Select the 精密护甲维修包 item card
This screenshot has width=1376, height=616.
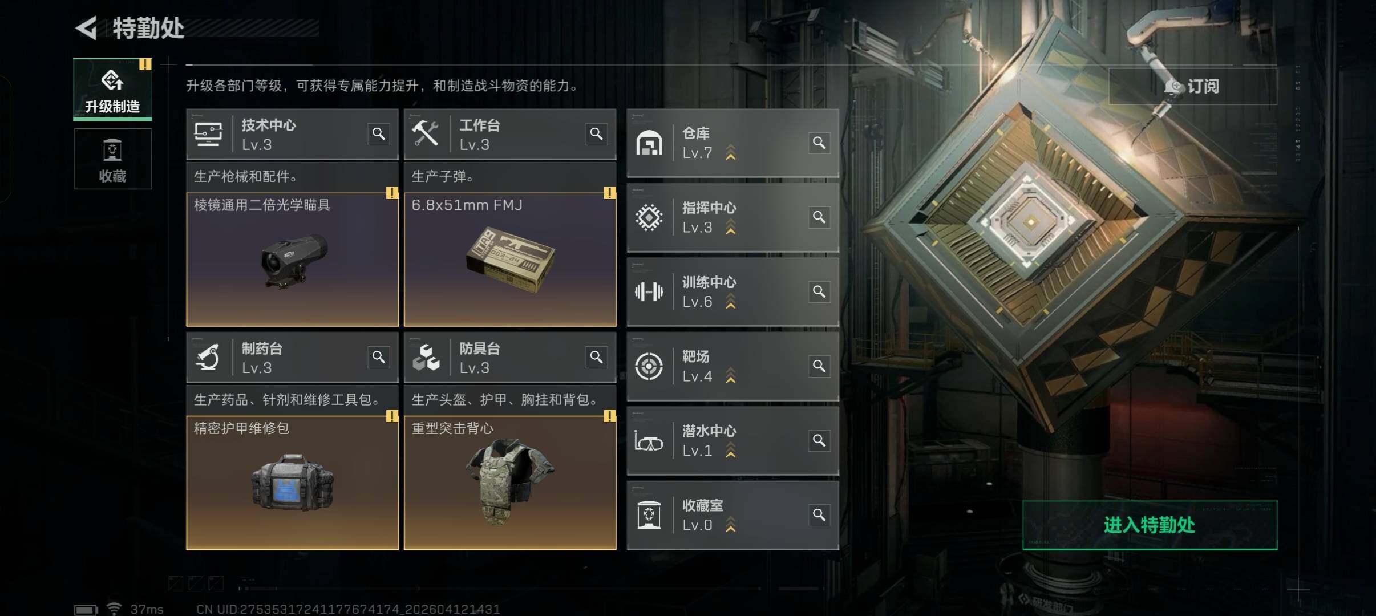tap(292, 483)
